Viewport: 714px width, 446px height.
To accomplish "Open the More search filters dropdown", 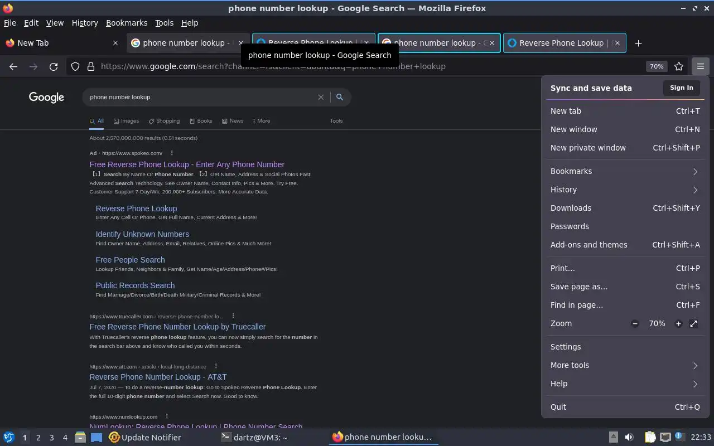I will point(261,121).
